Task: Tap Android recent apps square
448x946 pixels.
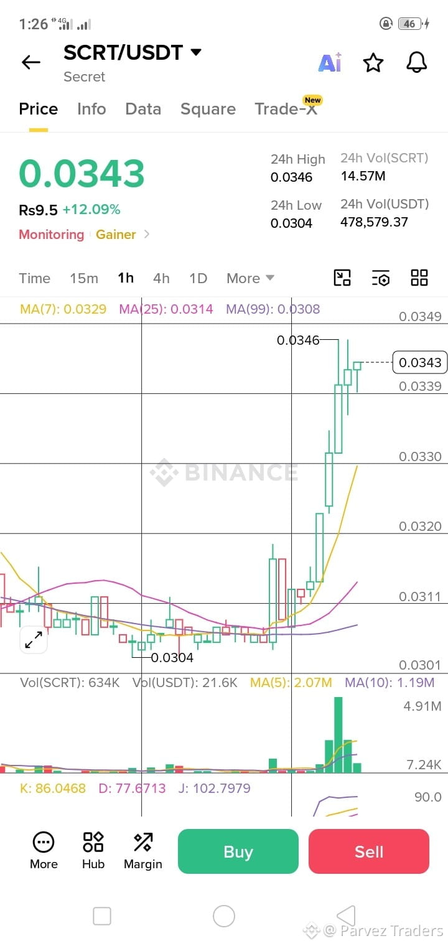Action: 101,916
